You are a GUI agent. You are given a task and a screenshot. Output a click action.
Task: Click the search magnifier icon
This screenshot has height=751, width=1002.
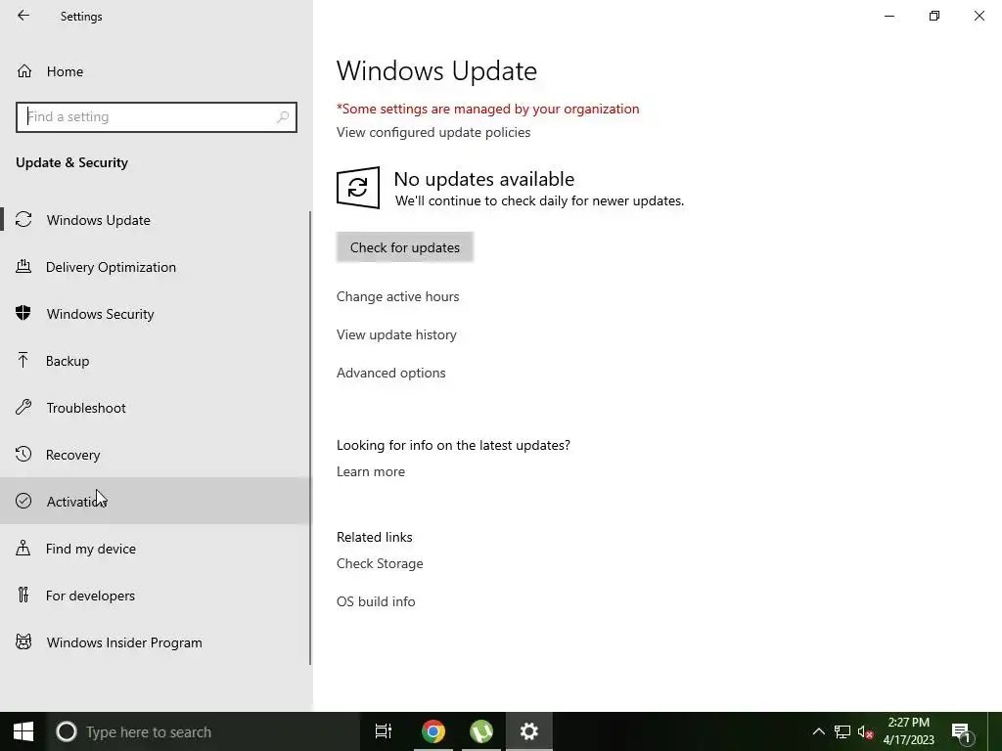[x=283, y=117]
